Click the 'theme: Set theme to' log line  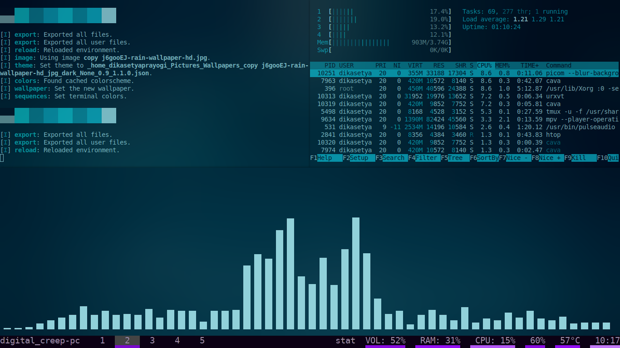pyautogui.click(x=154, y=69)
